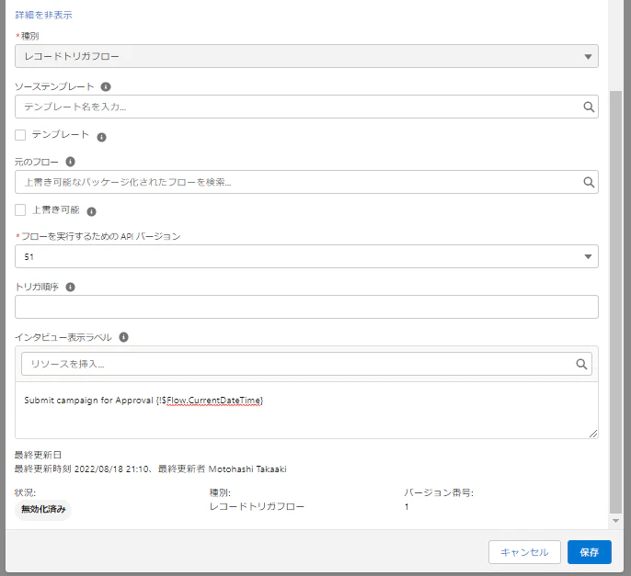Show info tooltip for ソーステンプレート
Image resolution: width=631 pixels, height=576 pixels.
tap(106, 87)
